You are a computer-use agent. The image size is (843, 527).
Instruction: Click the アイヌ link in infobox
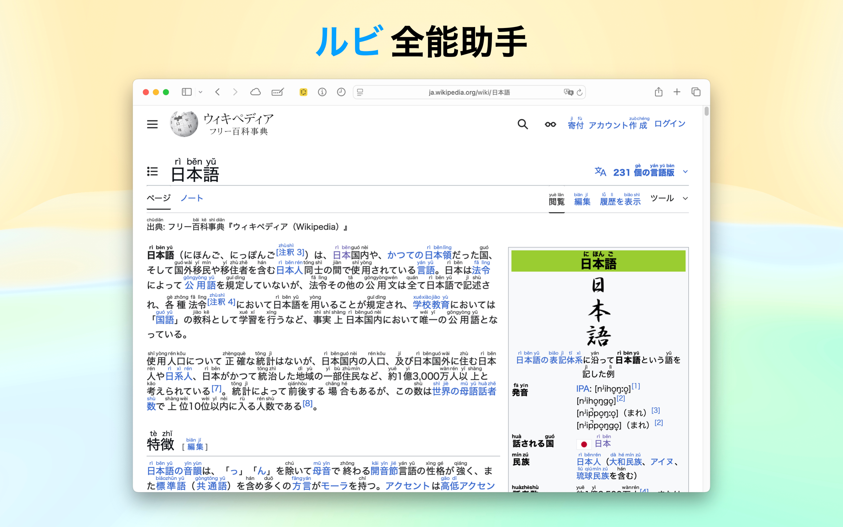(x=662, y=461)
